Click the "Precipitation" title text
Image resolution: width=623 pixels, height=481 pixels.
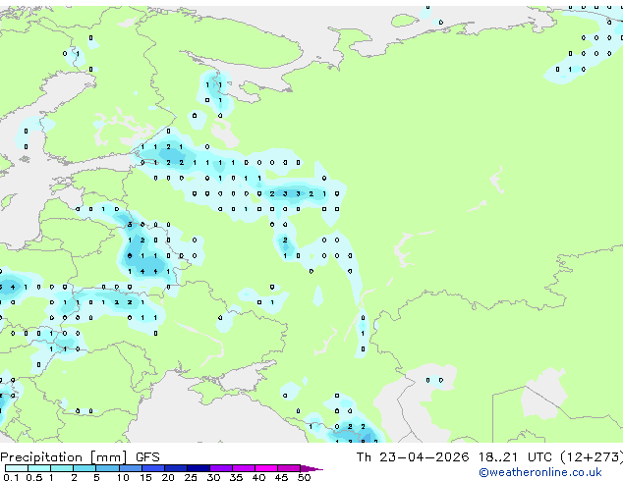pos(41,457)
